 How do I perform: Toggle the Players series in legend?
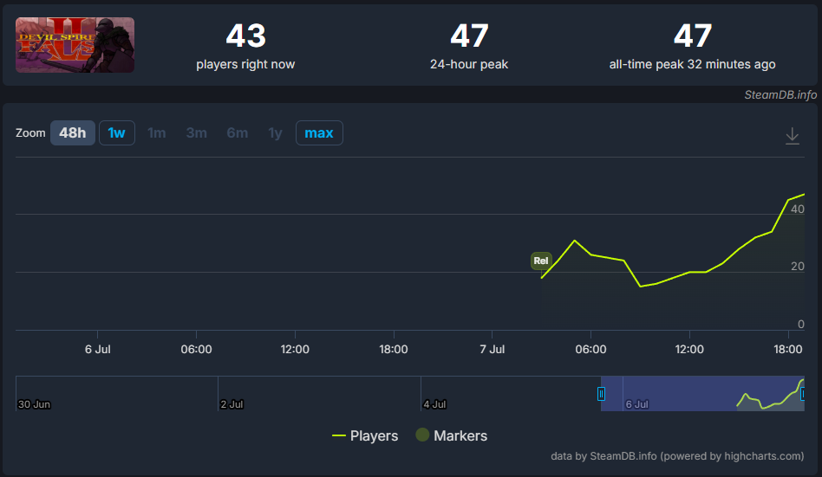[365, 435]
